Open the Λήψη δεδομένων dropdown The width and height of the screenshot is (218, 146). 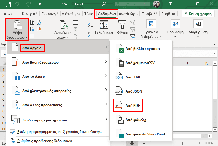(x=17, y=30)
